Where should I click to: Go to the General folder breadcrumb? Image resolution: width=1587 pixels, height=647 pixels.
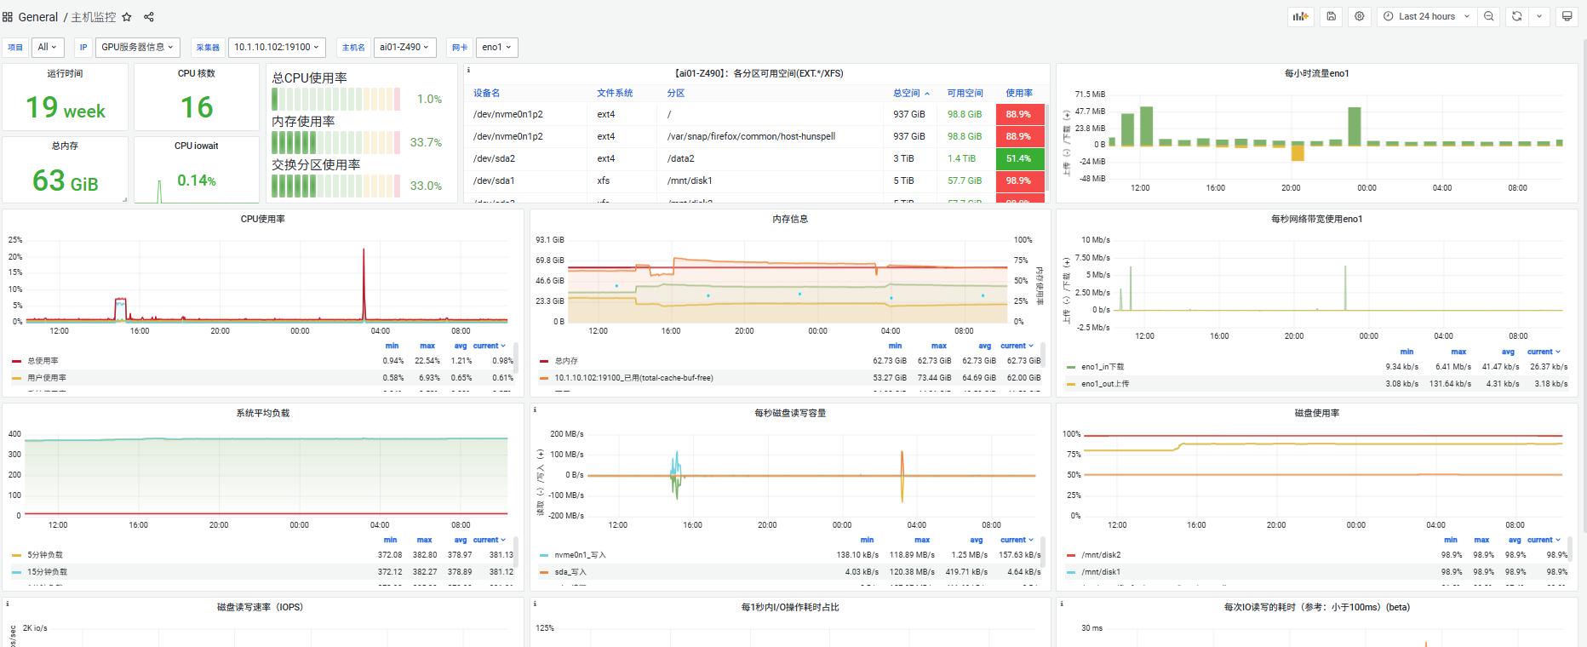(x=38, y=17)
